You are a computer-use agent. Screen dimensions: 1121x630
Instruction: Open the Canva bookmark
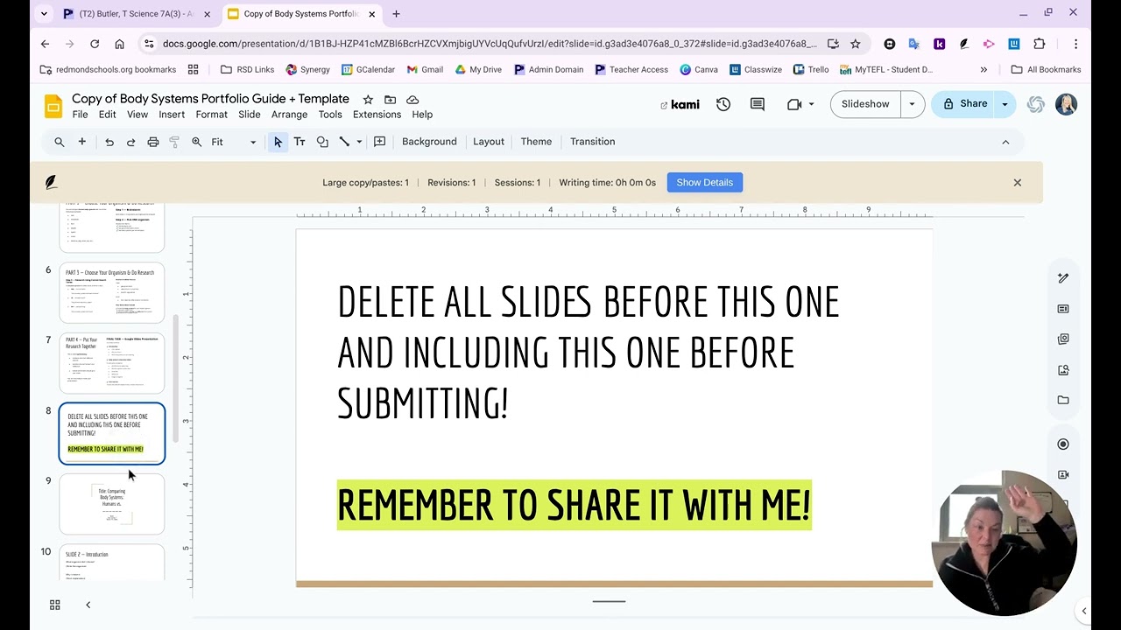click(x=699, y=70)
